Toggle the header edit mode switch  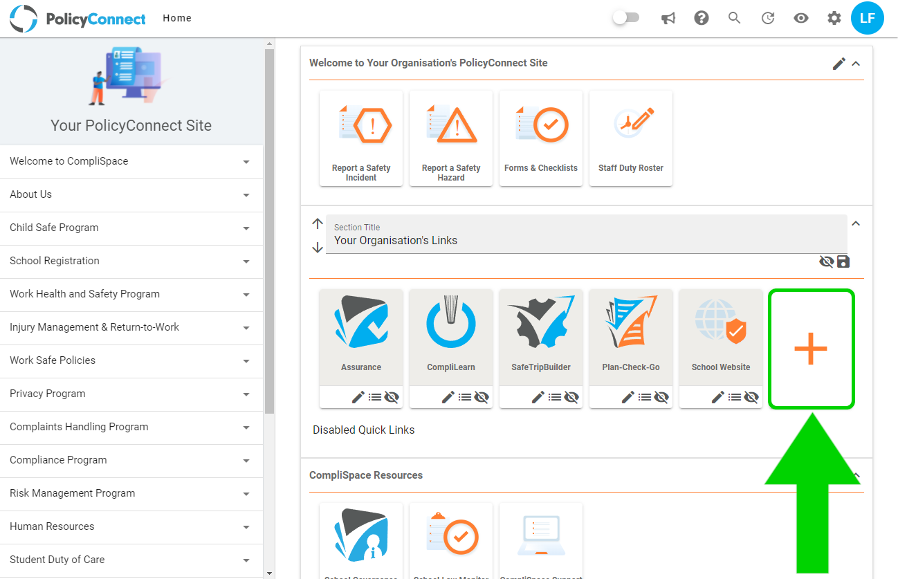coord(626,19)
